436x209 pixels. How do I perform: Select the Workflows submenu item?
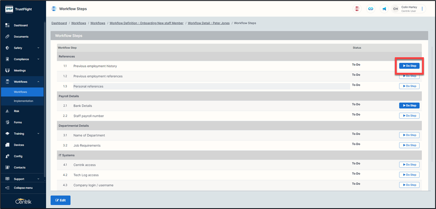pos(22,92)
